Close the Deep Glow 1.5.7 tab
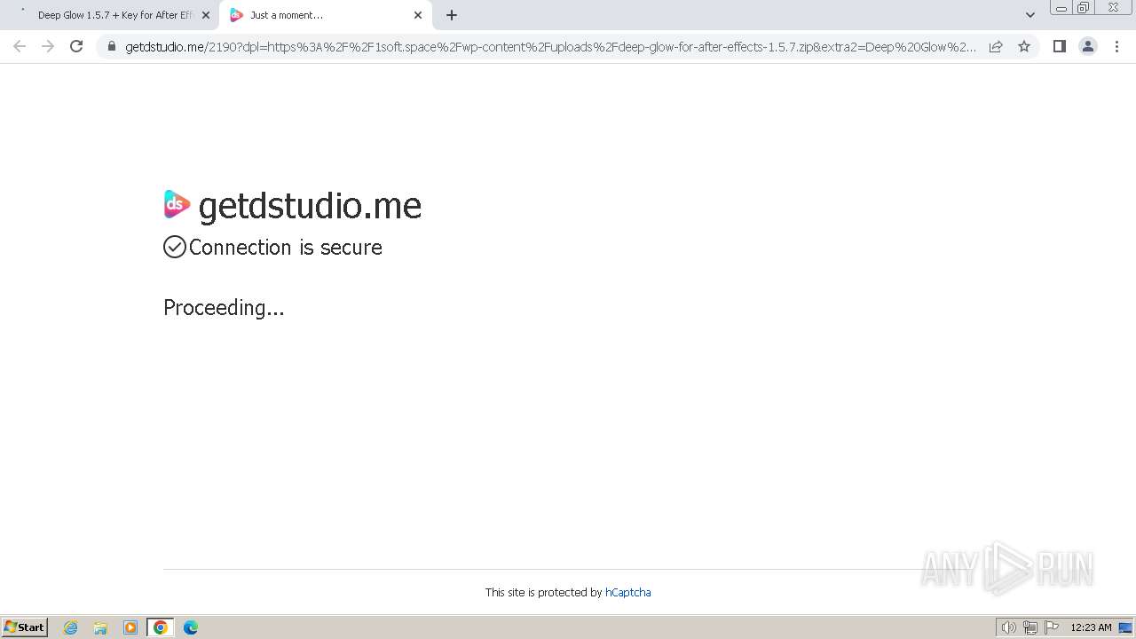This screenshot has width=1136, height=639. click(206, 15)
